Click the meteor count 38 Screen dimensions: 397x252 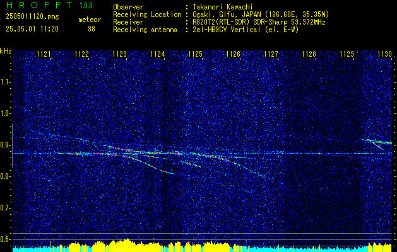tap(92, 29)
